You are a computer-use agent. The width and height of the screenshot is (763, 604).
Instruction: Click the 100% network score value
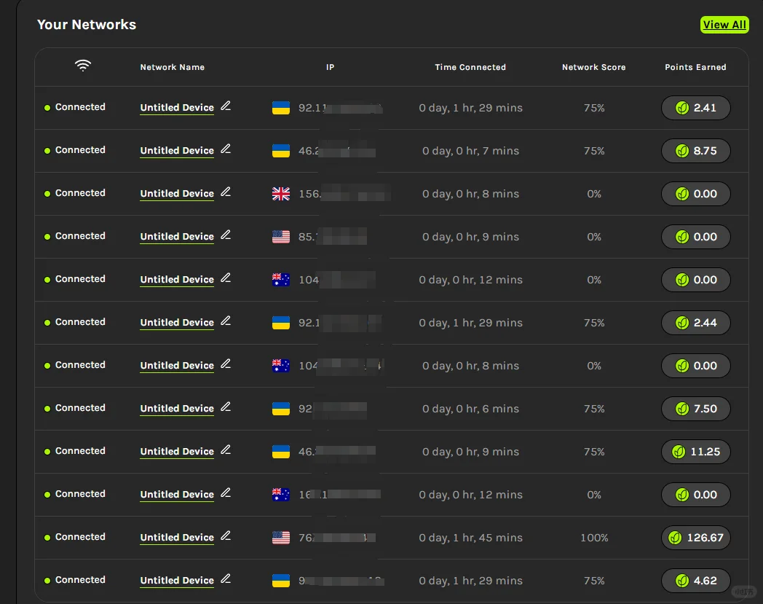594,538
